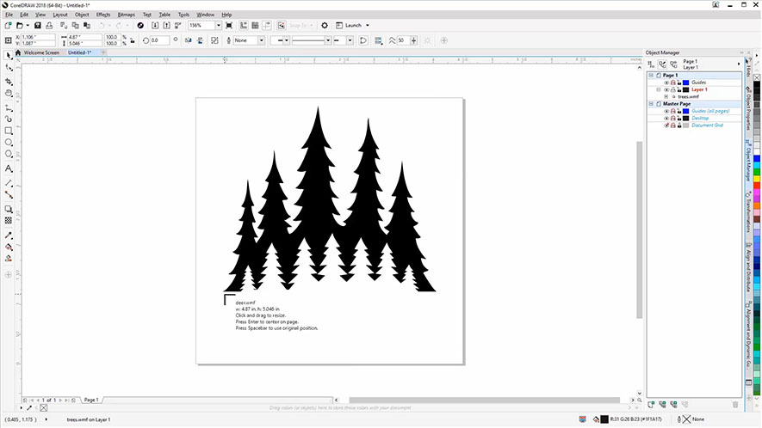Click the Page 1 tab at bottom
This screenshot has width=762, height=428.
pos(91,400)
